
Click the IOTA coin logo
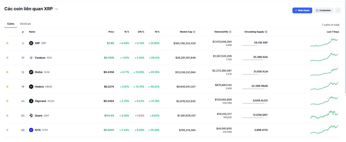31,130
